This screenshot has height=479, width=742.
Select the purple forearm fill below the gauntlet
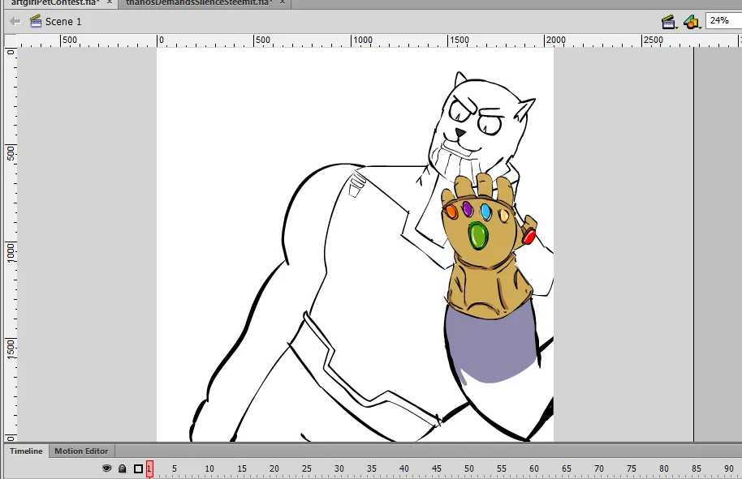(492, 343)
